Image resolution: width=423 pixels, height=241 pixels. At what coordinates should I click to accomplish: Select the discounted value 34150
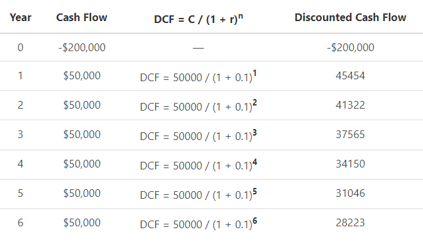click(350, 164)
